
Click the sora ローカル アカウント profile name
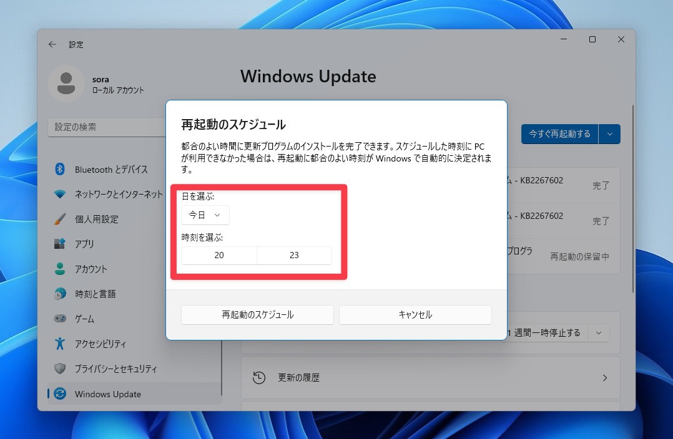(x=117, y=84)
